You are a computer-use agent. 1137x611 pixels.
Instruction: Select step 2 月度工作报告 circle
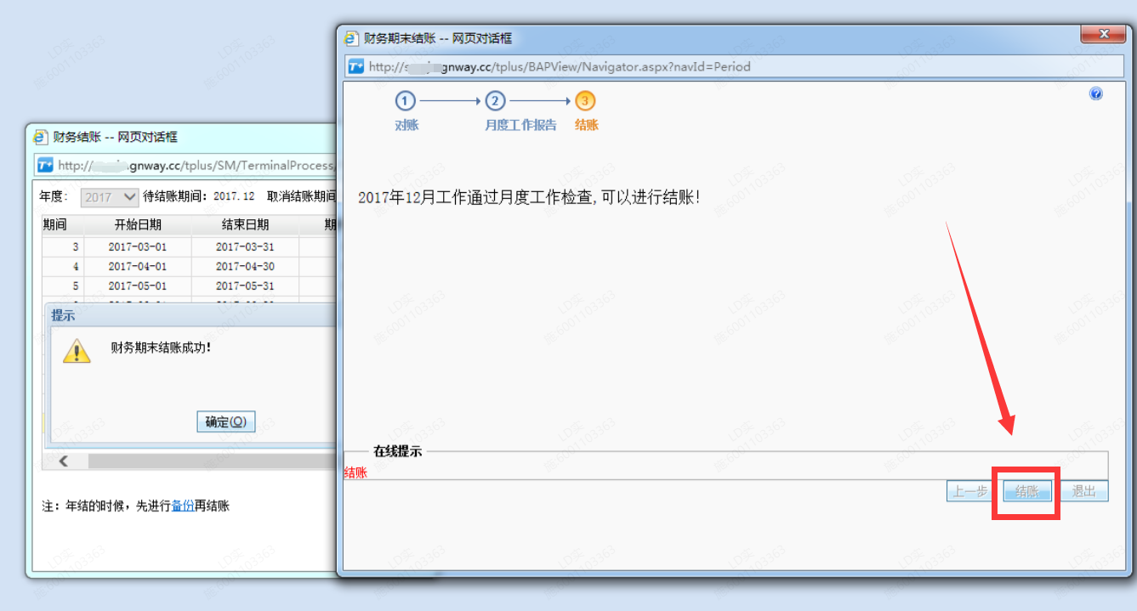495,101
